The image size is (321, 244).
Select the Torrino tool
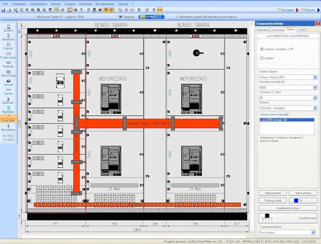click(x=9, y=91)
